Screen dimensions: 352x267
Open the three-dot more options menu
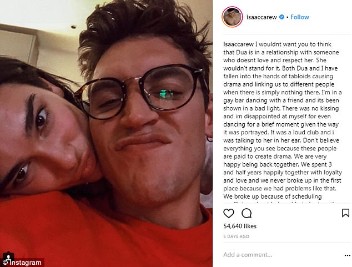tap(348, 255)
